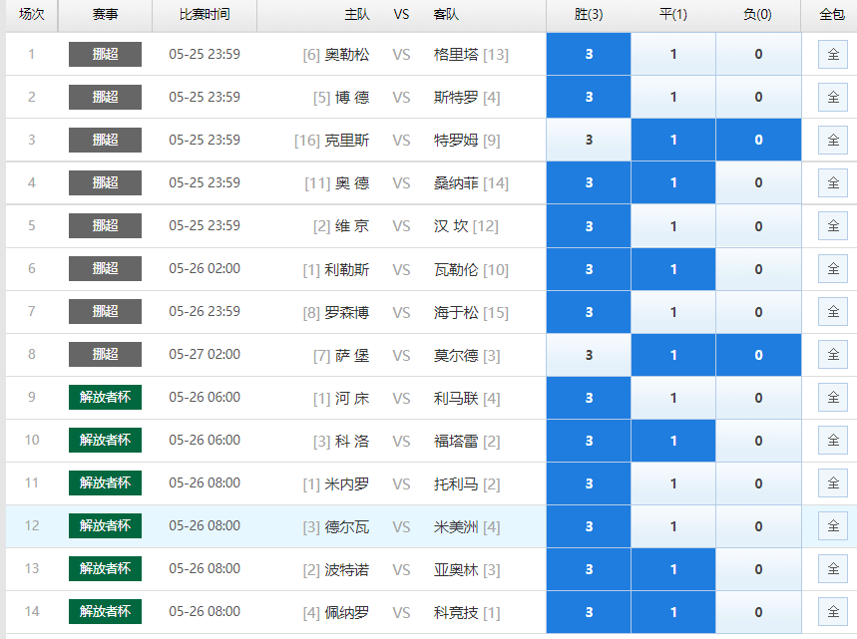Click 解放者杯 tag in match 14 row
Image resolution: width=857 pixels, height=639 pixels.
[105, 611]
